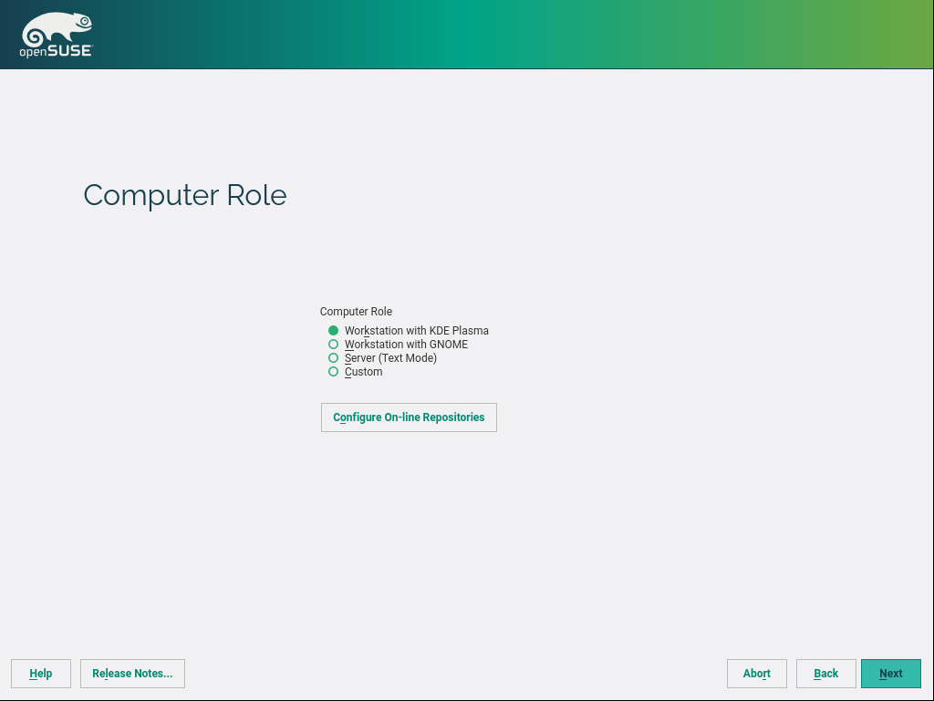The height and width of the screenshot is (701, 934).
Task: Click the openSUSE wordmark text under the logo
Action: tap(56, 52)
